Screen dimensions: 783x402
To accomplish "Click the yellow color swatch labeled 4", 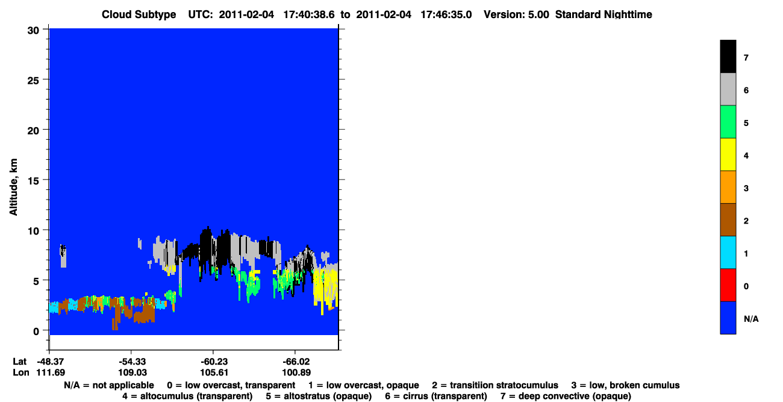I will point(728,154).
